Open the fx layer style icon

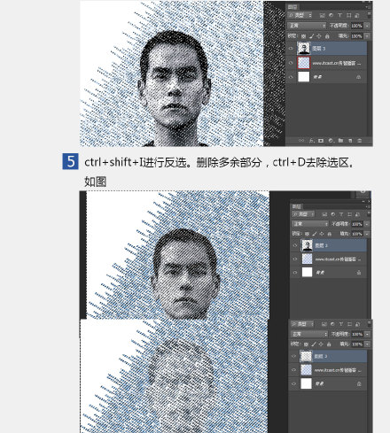311,141
